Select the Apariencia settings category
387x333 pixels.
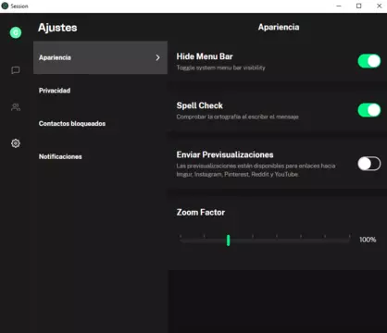[x=100, y=57]
